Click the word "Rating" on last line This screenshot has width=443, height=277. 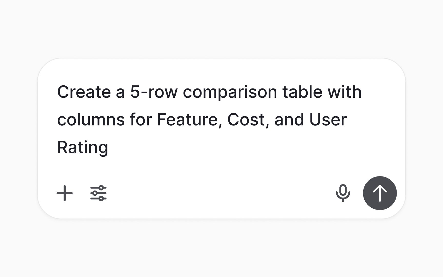click(x=83, y=148)
